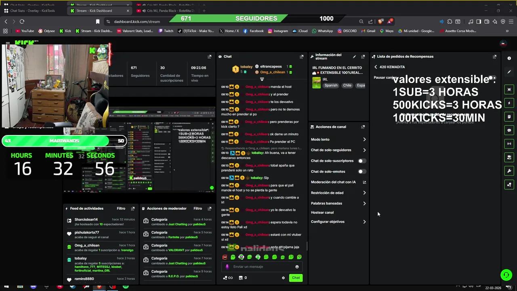Send message with green Chat button
Screen dimensions: 517x291
(296, 278)
